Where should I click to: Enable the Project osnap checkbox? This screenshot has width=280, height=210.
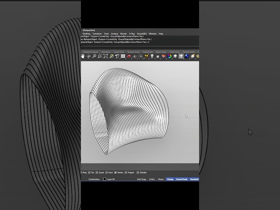(x=126, y=172)
